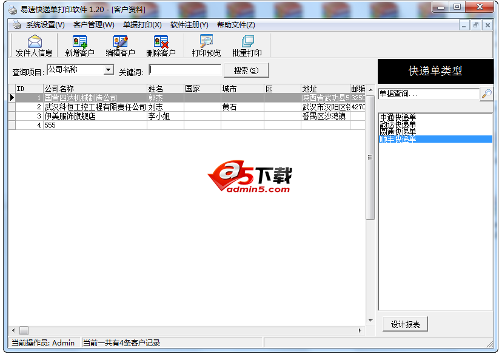This screenshot has height=354, width=499.
Task: Click the vertical scrollbar thumb of the table
Action: coord(370,157)
